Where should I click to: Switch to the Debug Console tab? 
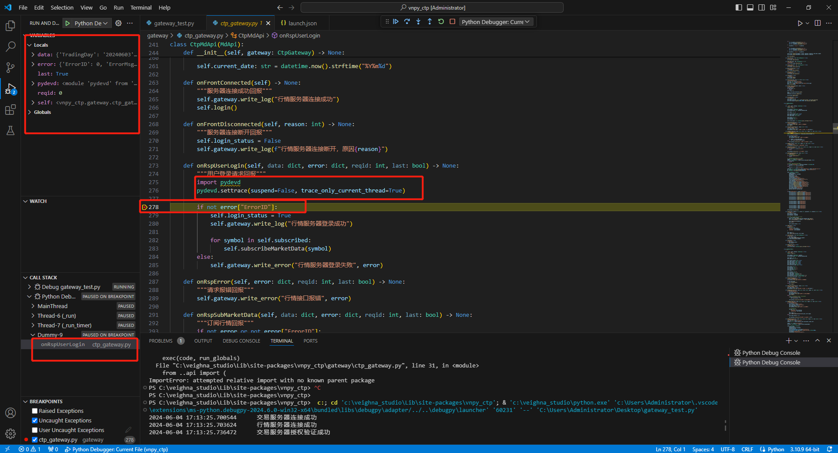(x=241, y=341)
